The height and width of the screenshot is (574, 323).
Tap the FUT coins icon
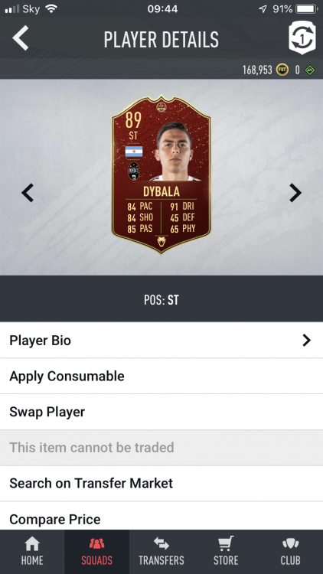click(282, 70)
